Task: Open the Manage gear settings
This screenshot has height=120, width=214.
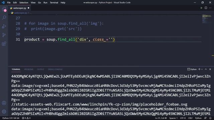Action: 4,112
